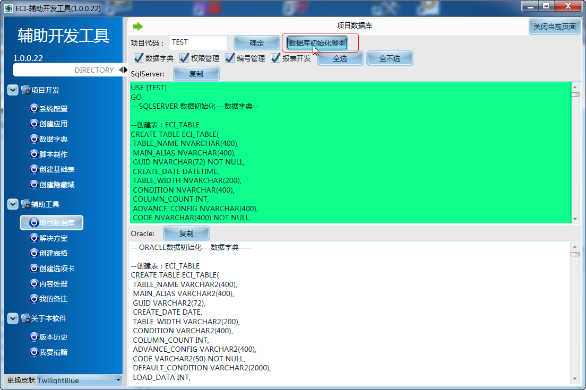586x390 pixels.
Task: Collapse the 关于本软件 section chevron
Action: pyautogui.click(x=12, y=318)
